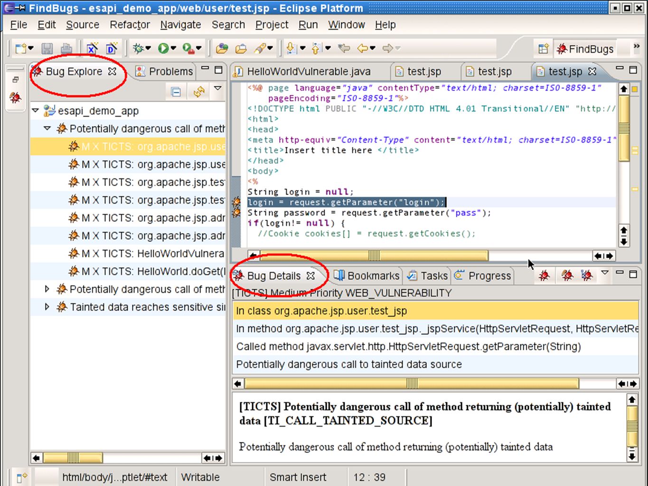648x486 pixels.
Task: Switch to the Bookmarks tab
Action: [366, 276]
